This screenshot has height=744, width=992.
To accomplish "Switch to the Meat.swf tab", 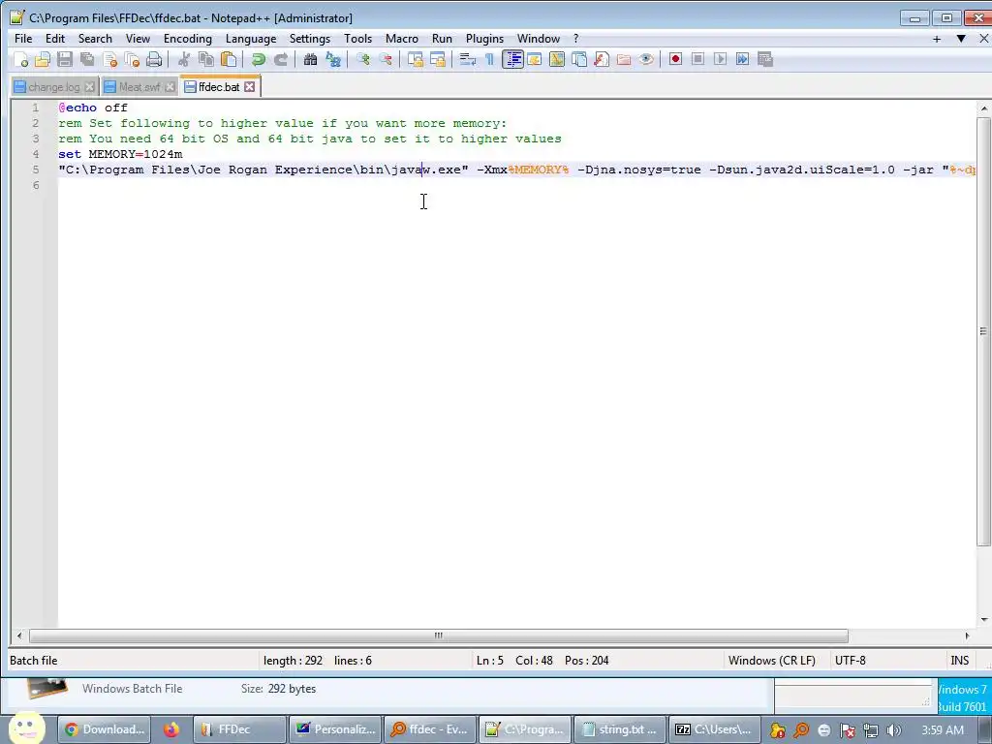I will coord(139,86).
